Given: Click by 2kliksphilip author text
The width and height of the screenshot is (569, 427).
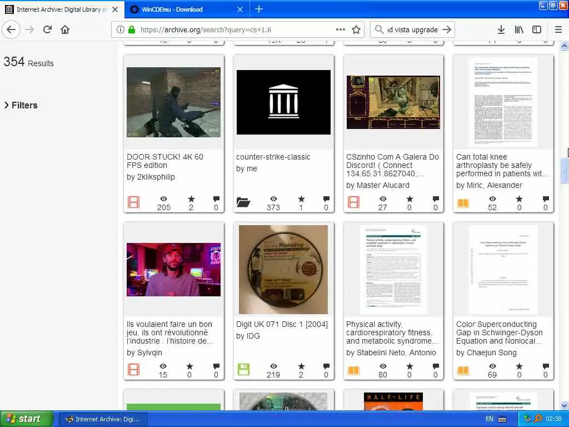Looking at the screenshot, I should [151, 177].
